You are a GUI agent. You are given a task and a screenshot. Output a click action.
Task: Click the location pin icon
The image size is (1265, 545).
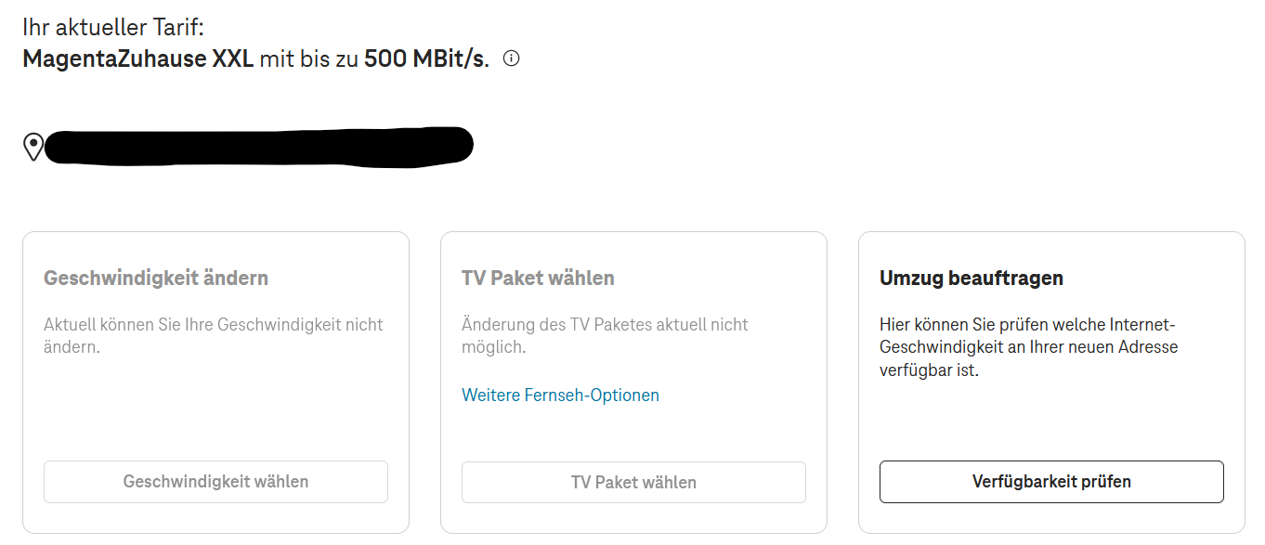[33, 147]
